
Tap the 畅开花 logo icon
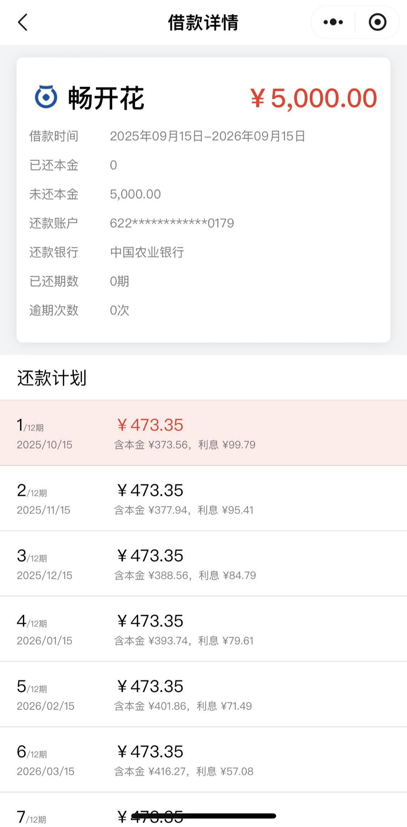click(x=46, y=97)
